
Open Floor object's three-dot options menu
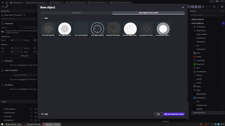(223, 53)
